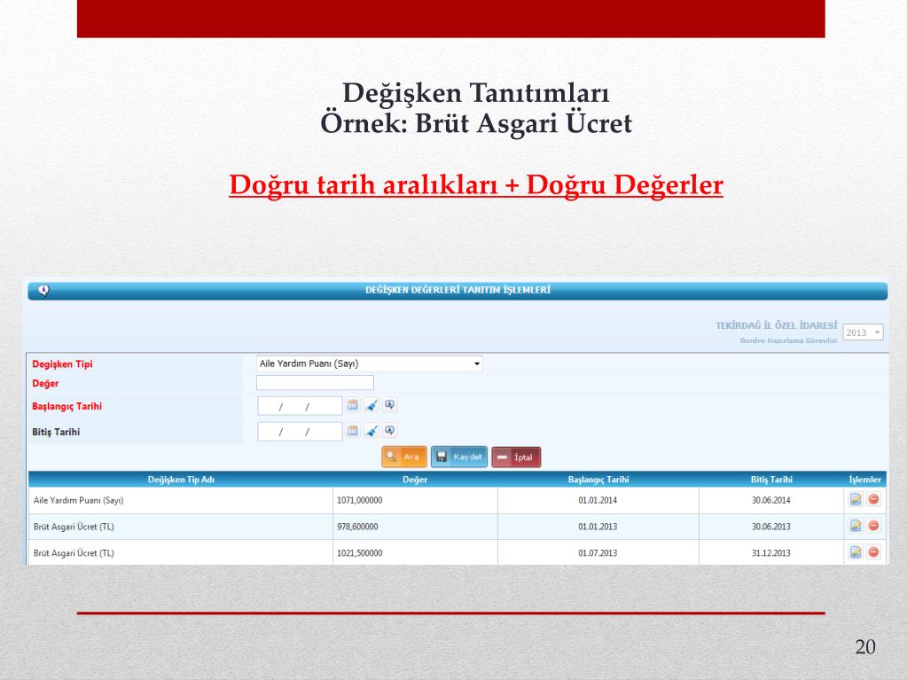Delete the Brüt Asgari Ücret row ending 31.12.2013

[873, 551]
